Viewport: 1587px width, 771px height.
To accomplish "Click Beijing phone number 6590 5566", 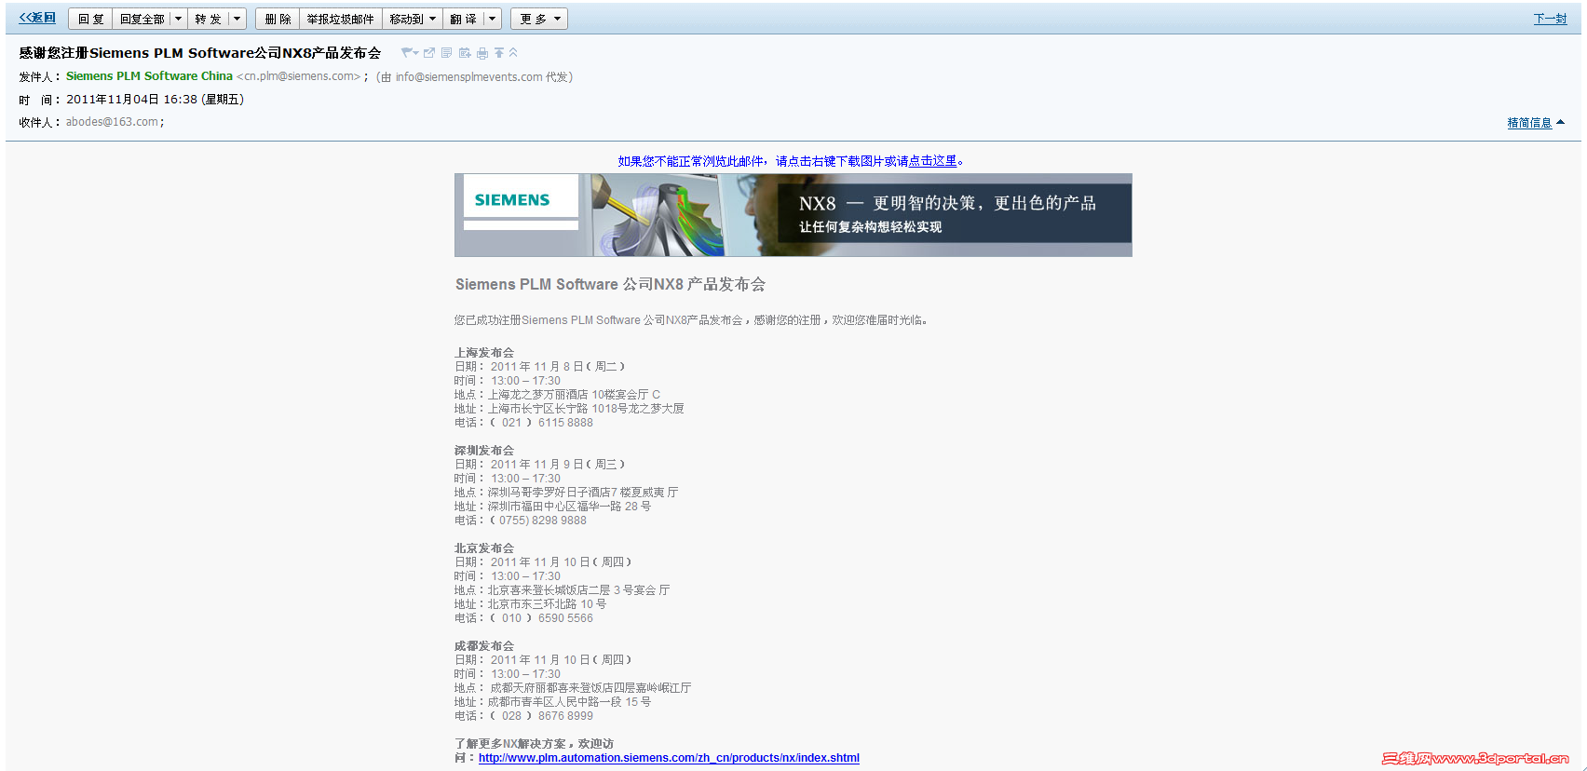I will [565, 618].
